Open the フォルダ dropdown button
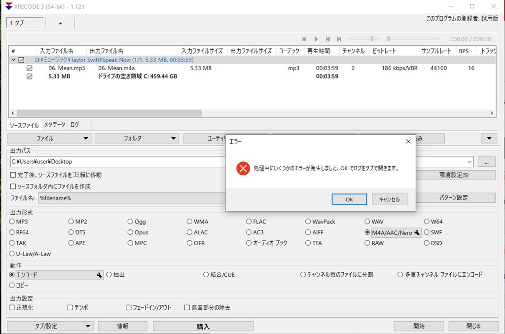Screen dimensions: 505x334 (x=137, y=139)
